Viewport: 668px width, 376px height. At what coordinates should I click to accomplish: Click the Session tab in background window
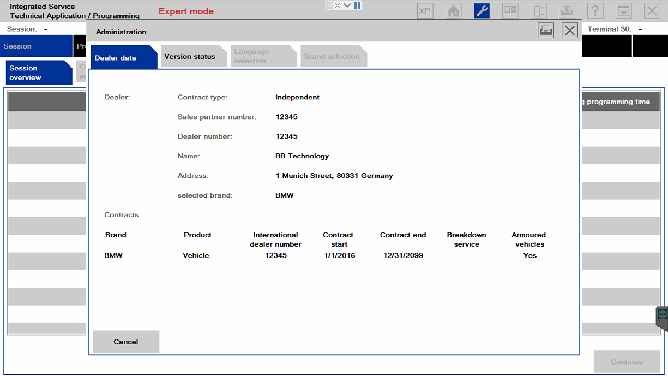36,46
